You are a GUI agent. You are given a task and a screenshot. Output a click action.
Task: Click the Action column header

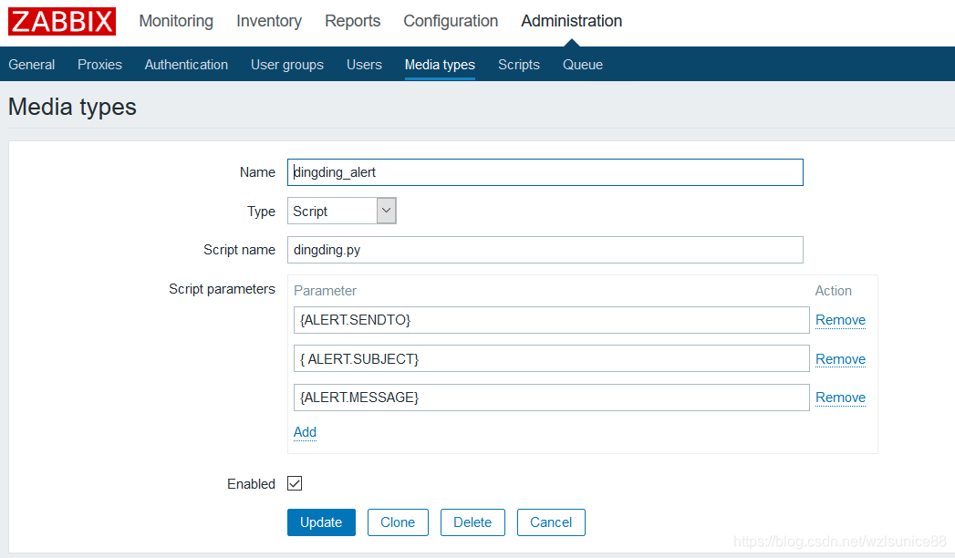click(833, 291)
